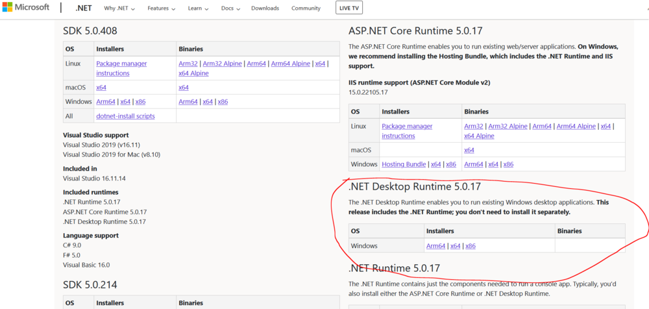This screenshot has width=649, height=309.
Task: Open the .NET home link in header
Action: pyautogui.click(x=83, y=8)
